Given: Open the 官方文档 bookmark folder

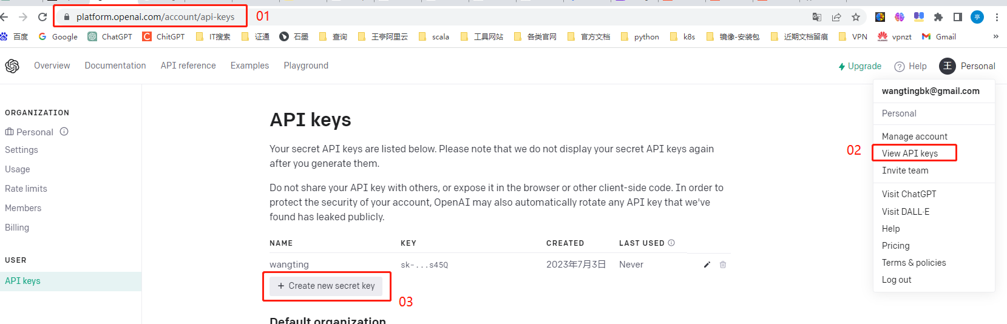Looking at the screenshot, I should pos(589,36).
